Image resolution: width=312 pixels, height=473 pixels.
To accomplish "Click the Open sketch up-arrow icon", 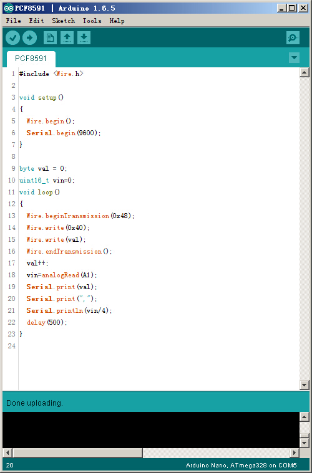I will pyautogui.click(x=67, y=38).
